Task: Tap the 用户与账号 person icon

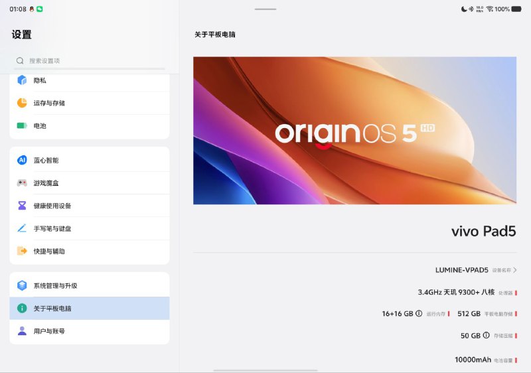Action: [x=22, y=331]
